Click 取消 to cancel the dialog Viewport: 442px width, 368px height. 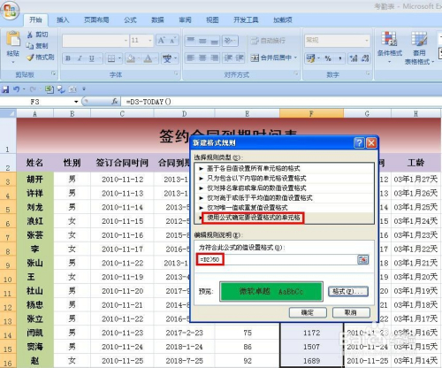tap(351, 312)
